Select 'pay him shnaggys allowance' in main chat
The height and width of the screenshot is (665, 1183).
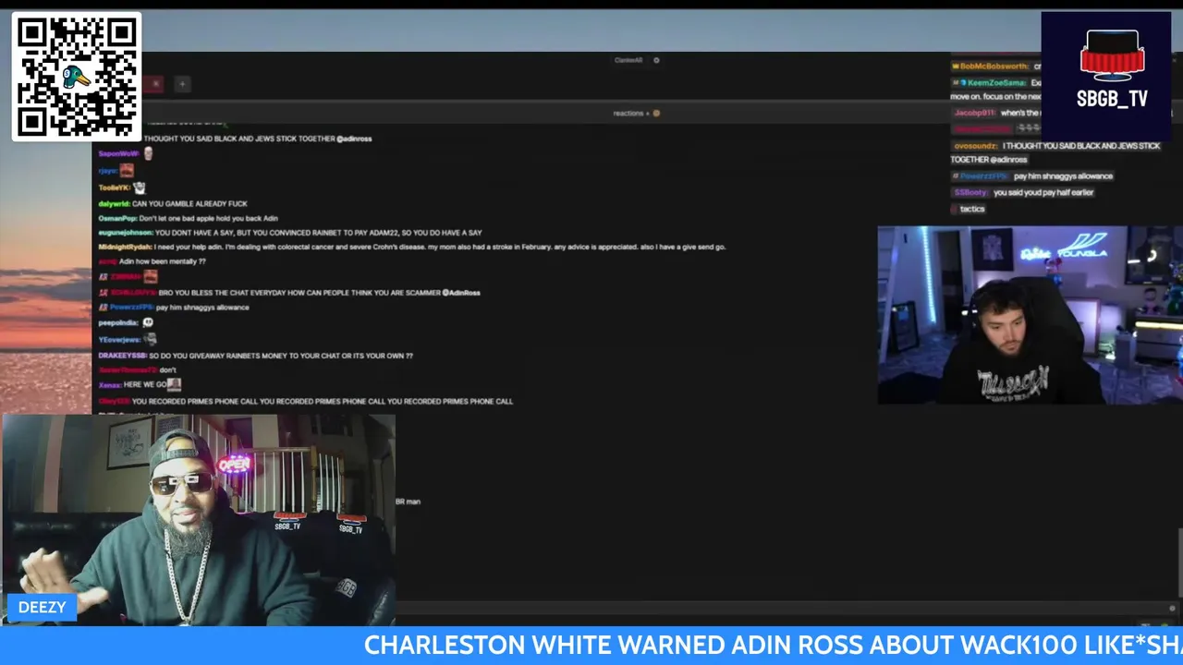[x=202, y=308]
